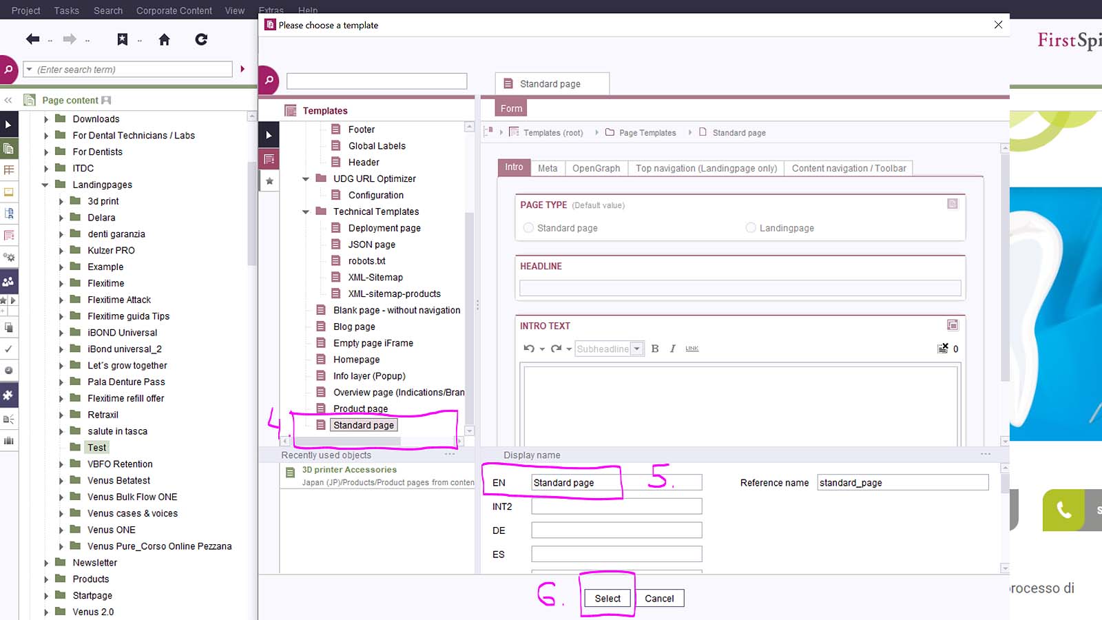Image resolution: width=1102 pixels, height=620 pixels.
Task: Click the back arrow navigation icon
Action: click(32, 39)
